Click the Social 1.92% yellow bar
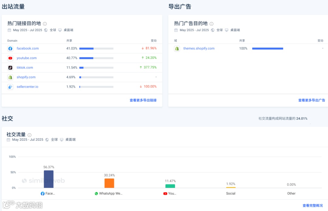Screen dimensions: 328x211 [x=231, y=188]
